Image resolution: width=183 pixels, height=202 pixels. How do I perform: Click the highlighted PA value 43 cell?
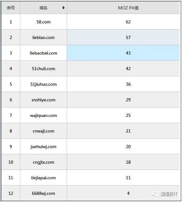(x=123, y=53)
